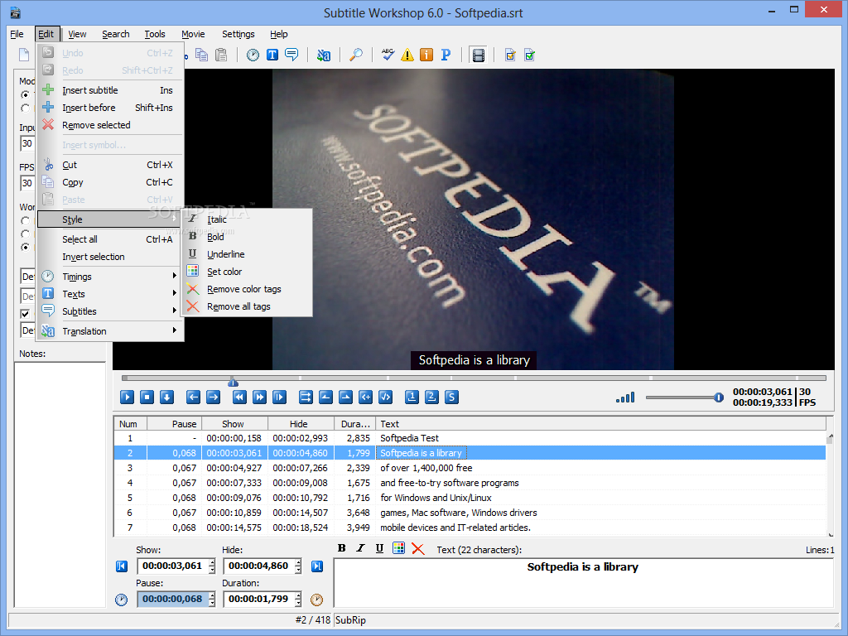Click the mark point '1' button
Viewport: 848px width, 636px height.
click(412, 397)
